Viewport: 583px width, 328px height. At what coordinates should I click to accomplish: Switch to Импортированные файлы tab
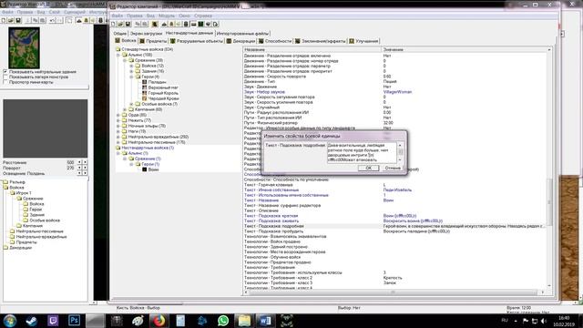tap(242, 34)
